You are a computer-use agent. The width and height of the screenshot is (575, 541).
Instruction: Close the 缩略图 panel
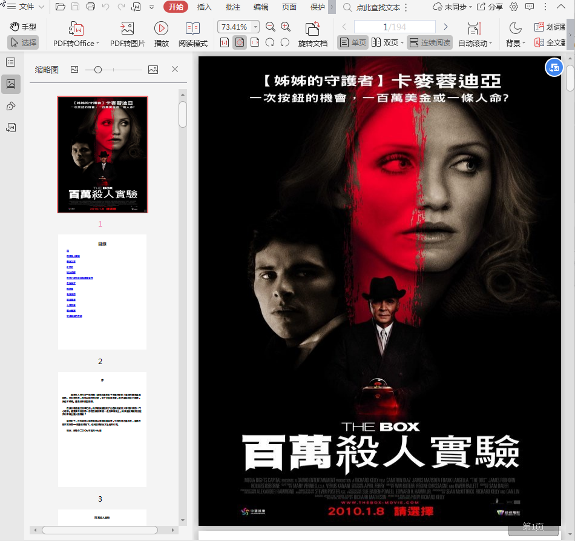[175, 69]
